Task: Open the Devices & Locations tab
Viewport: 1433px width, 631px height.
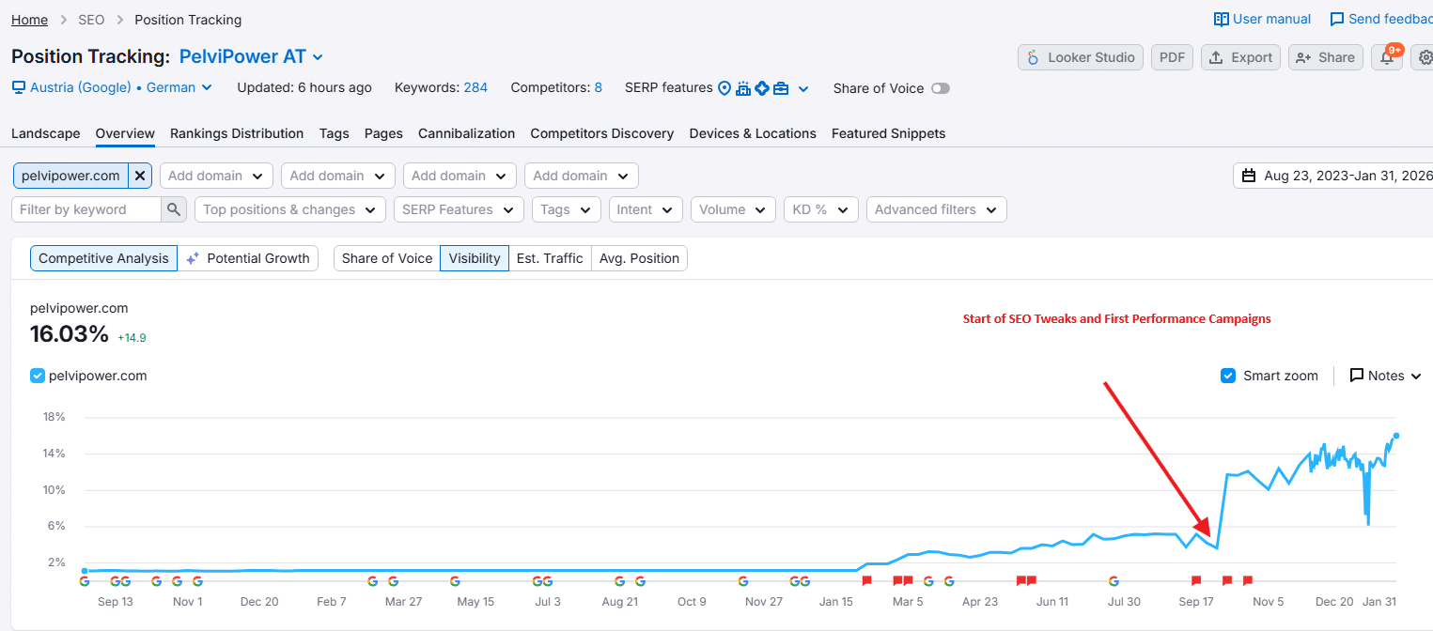Action: [x=753, y=133]
